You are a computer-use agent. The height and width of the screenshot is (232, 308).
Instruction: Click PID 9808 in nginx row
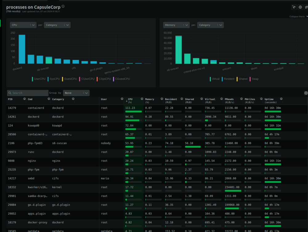tap(11, 161)
